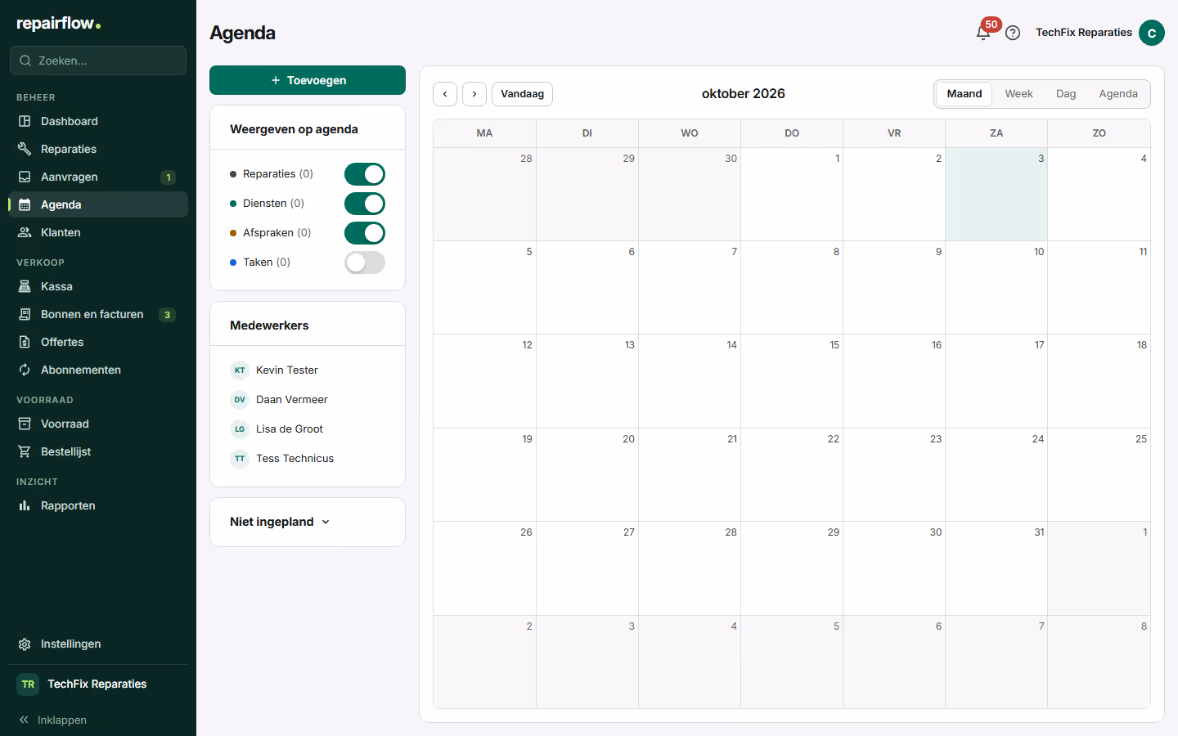1178x736 pixels.
Task: Switch to Maand calendar view
Action: (x=964, y=94)
